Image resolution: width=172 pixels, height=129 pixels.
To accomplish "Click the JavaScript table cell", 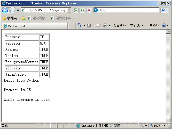I will click(22, 74).
